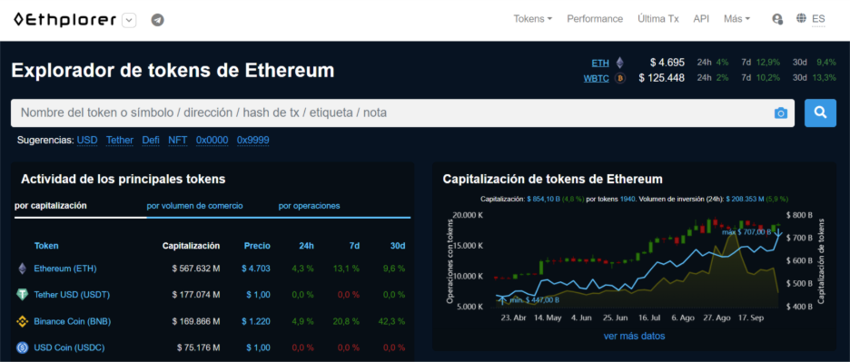Screen dimensions: 850x362
Task: Click the ver más datos link
Action: pyautogui.click(x=634, y=336)
